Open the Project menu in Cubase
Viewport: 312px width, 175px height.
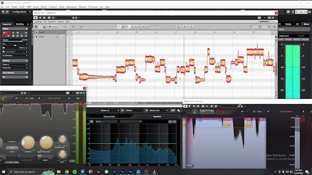(14, 7)
